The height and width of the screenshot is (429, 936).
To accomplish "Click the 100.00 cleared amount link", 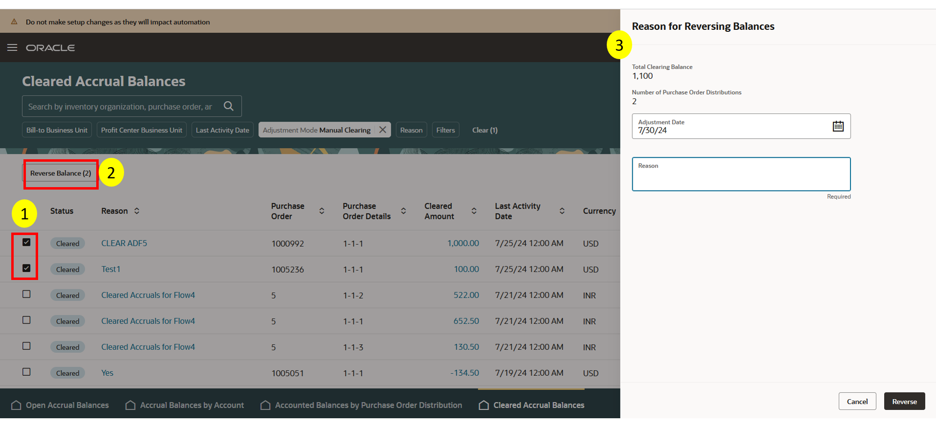I will click(467, 269).
